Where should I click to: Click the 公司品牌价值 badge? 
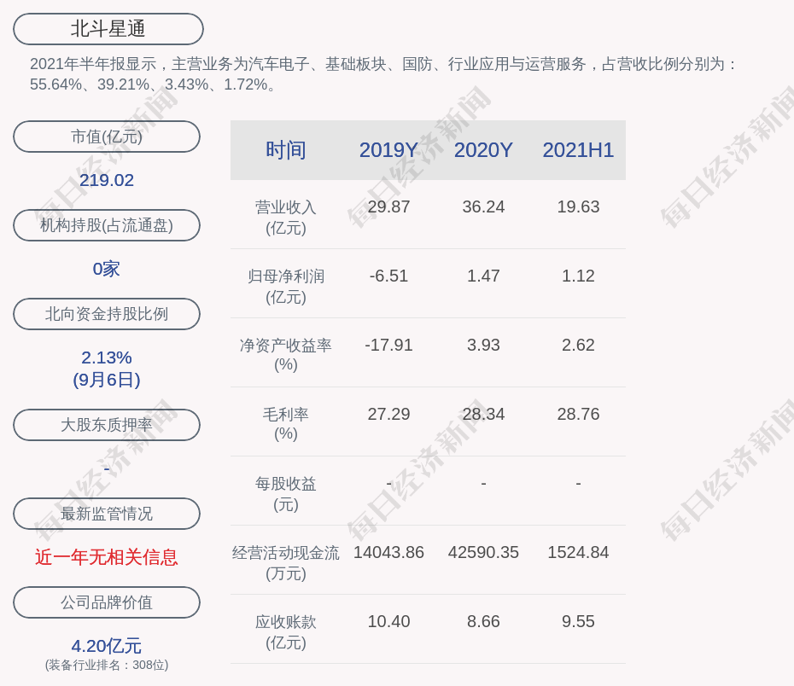(x=106, y=602)
